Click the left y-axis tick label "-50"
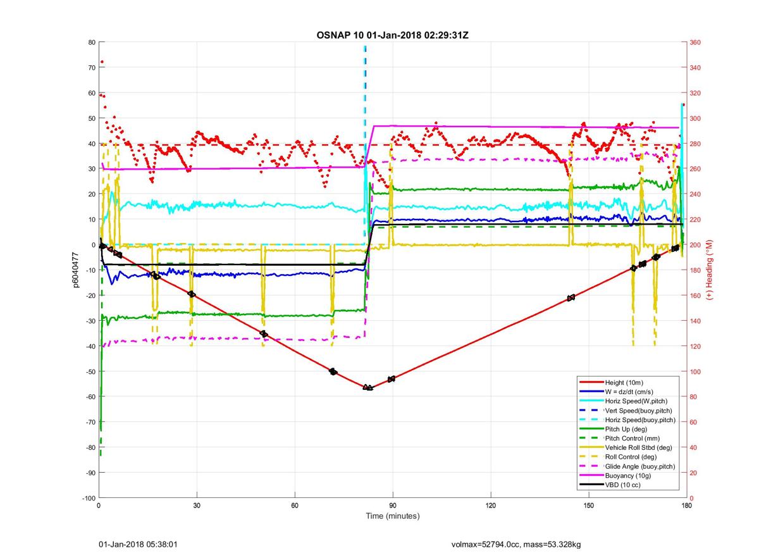This screenshot has width=759, height=560. (90, 371)
